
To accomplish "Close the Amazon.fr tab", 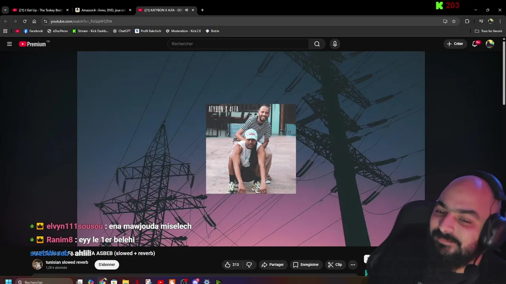I will [x=130, y=10].
